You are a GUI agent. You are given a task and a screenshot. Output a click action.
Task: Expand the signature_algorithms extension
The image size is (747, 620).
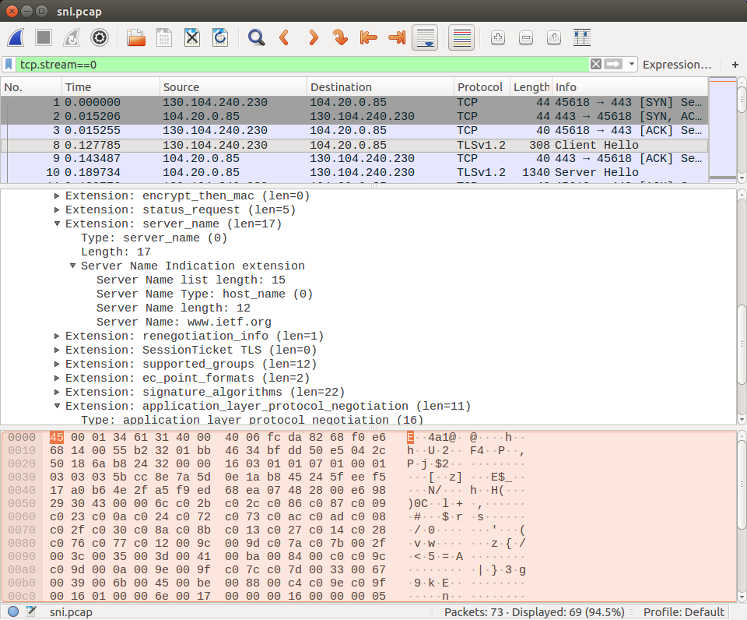coord(57,392)
